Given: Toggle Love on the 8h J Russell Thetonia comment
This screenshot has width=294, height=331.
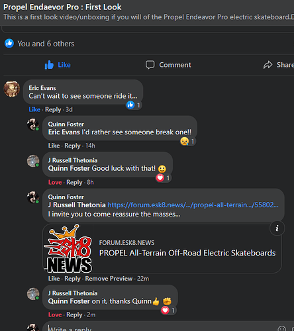Looking at the screenshot, I should [55, 182].
